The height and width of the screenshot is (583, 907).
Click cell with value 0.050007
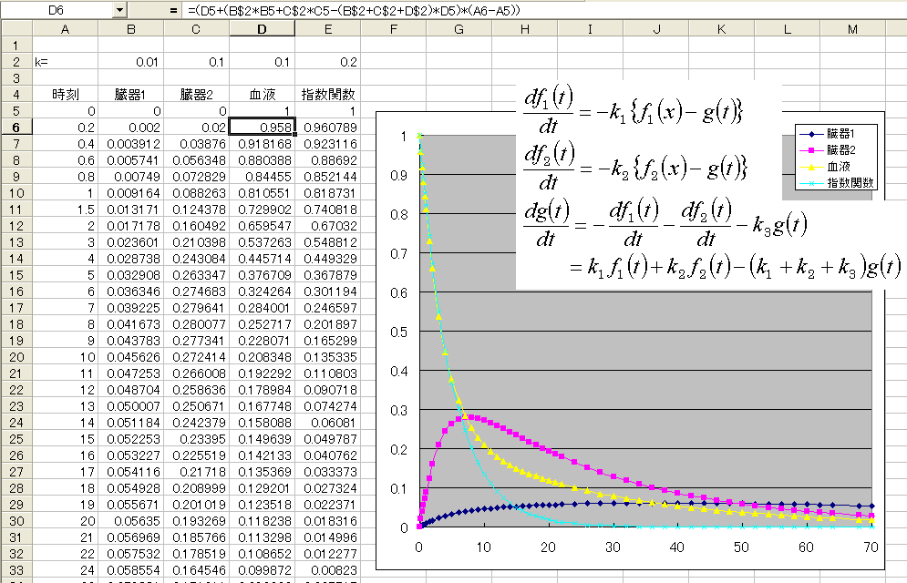(131, 406)
